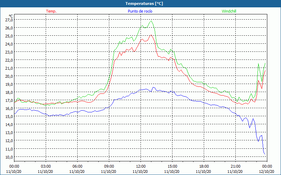Click the 19,0 y-axis value
281x175 pixels.
(9, 84)
